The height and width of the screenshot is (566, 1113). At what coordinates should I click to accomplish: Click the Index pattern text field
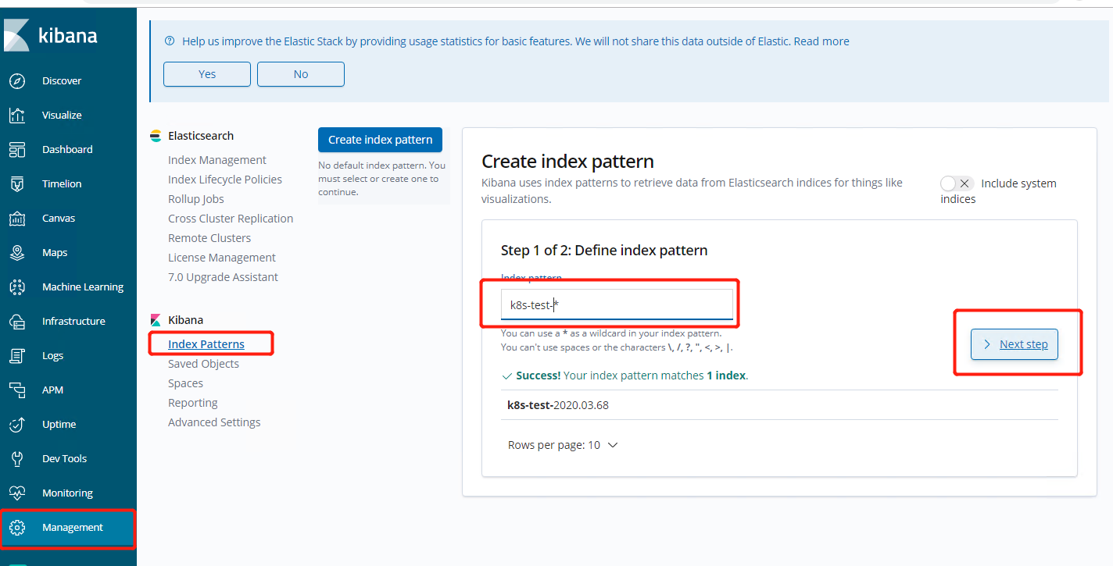click(617, 304)
